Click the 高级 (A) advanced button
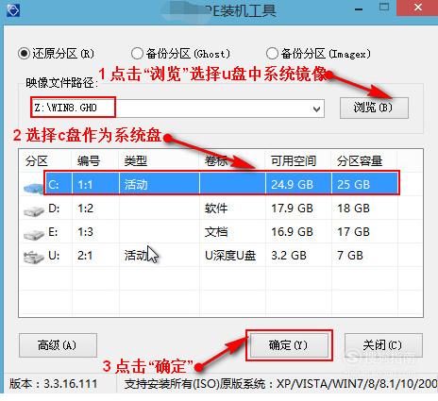 click(58, 345)
